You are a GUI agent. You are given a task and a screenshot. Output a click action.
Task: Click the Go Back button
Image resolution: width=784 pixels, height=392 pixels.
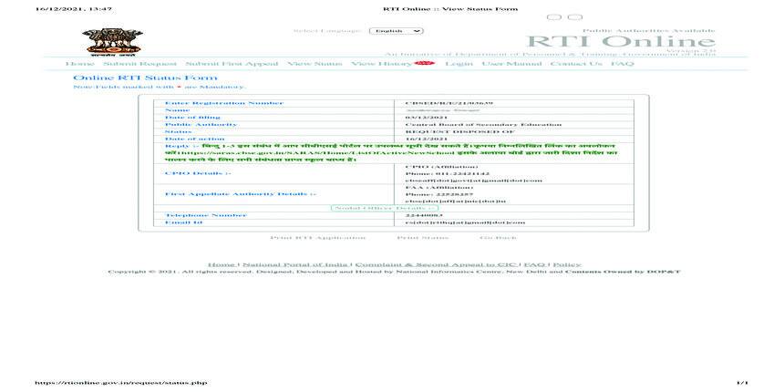click(498, 238)
